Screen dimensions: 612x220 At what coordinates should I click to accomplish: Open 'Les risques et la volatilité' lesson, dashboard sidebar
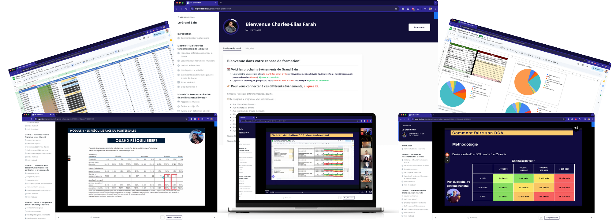(x=192, y=70)
